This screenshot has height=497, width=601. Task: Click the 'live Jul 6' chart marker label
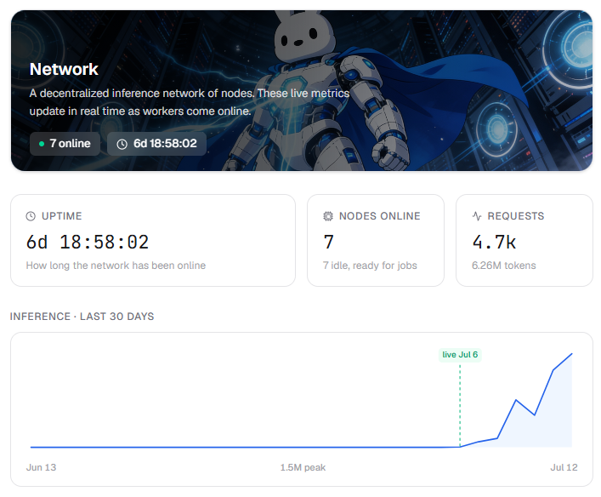[x=460, y=355]
